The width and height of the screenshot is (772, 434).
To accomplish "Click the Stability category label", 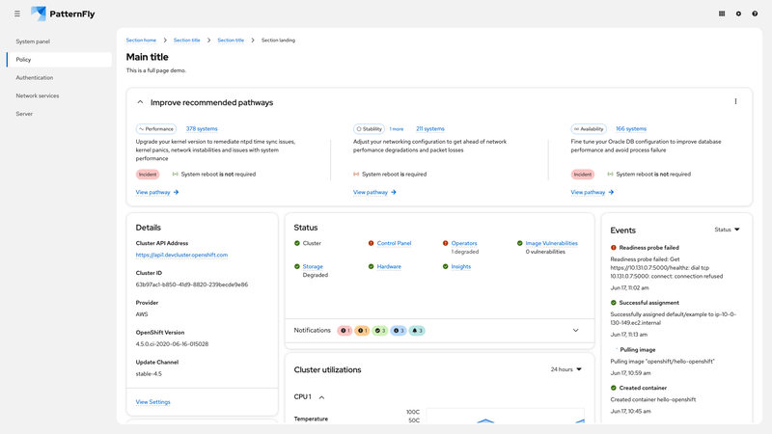I will pos(369,128).
